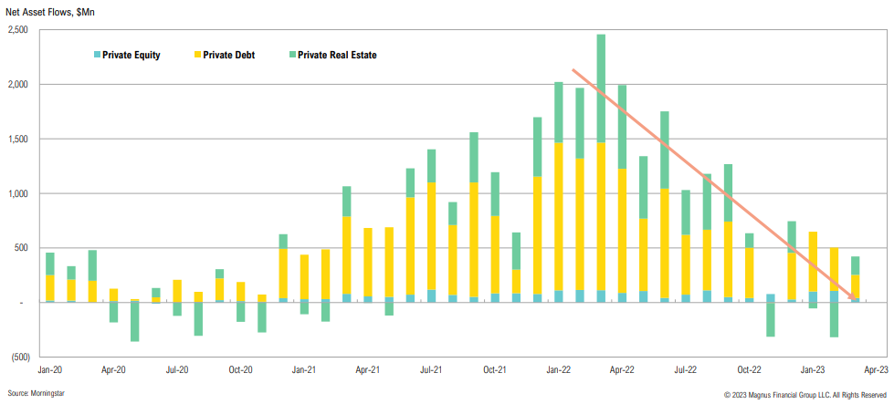Select the Private Real Estate legend label

pos(337,55)
